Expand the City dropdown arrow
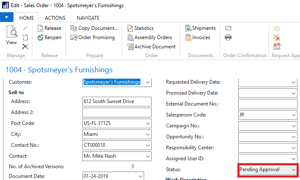 [x=148, y=134]
